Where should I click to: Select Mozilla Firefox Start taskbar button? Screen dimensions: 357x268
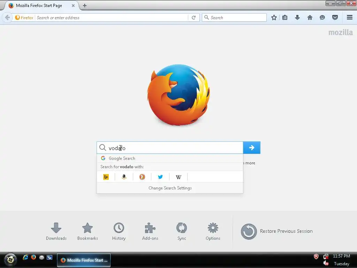tap(84, 260)
